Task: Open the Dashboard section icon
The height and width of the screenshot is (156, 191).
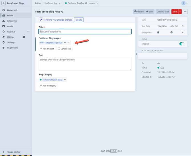Action: pos(3,10)
